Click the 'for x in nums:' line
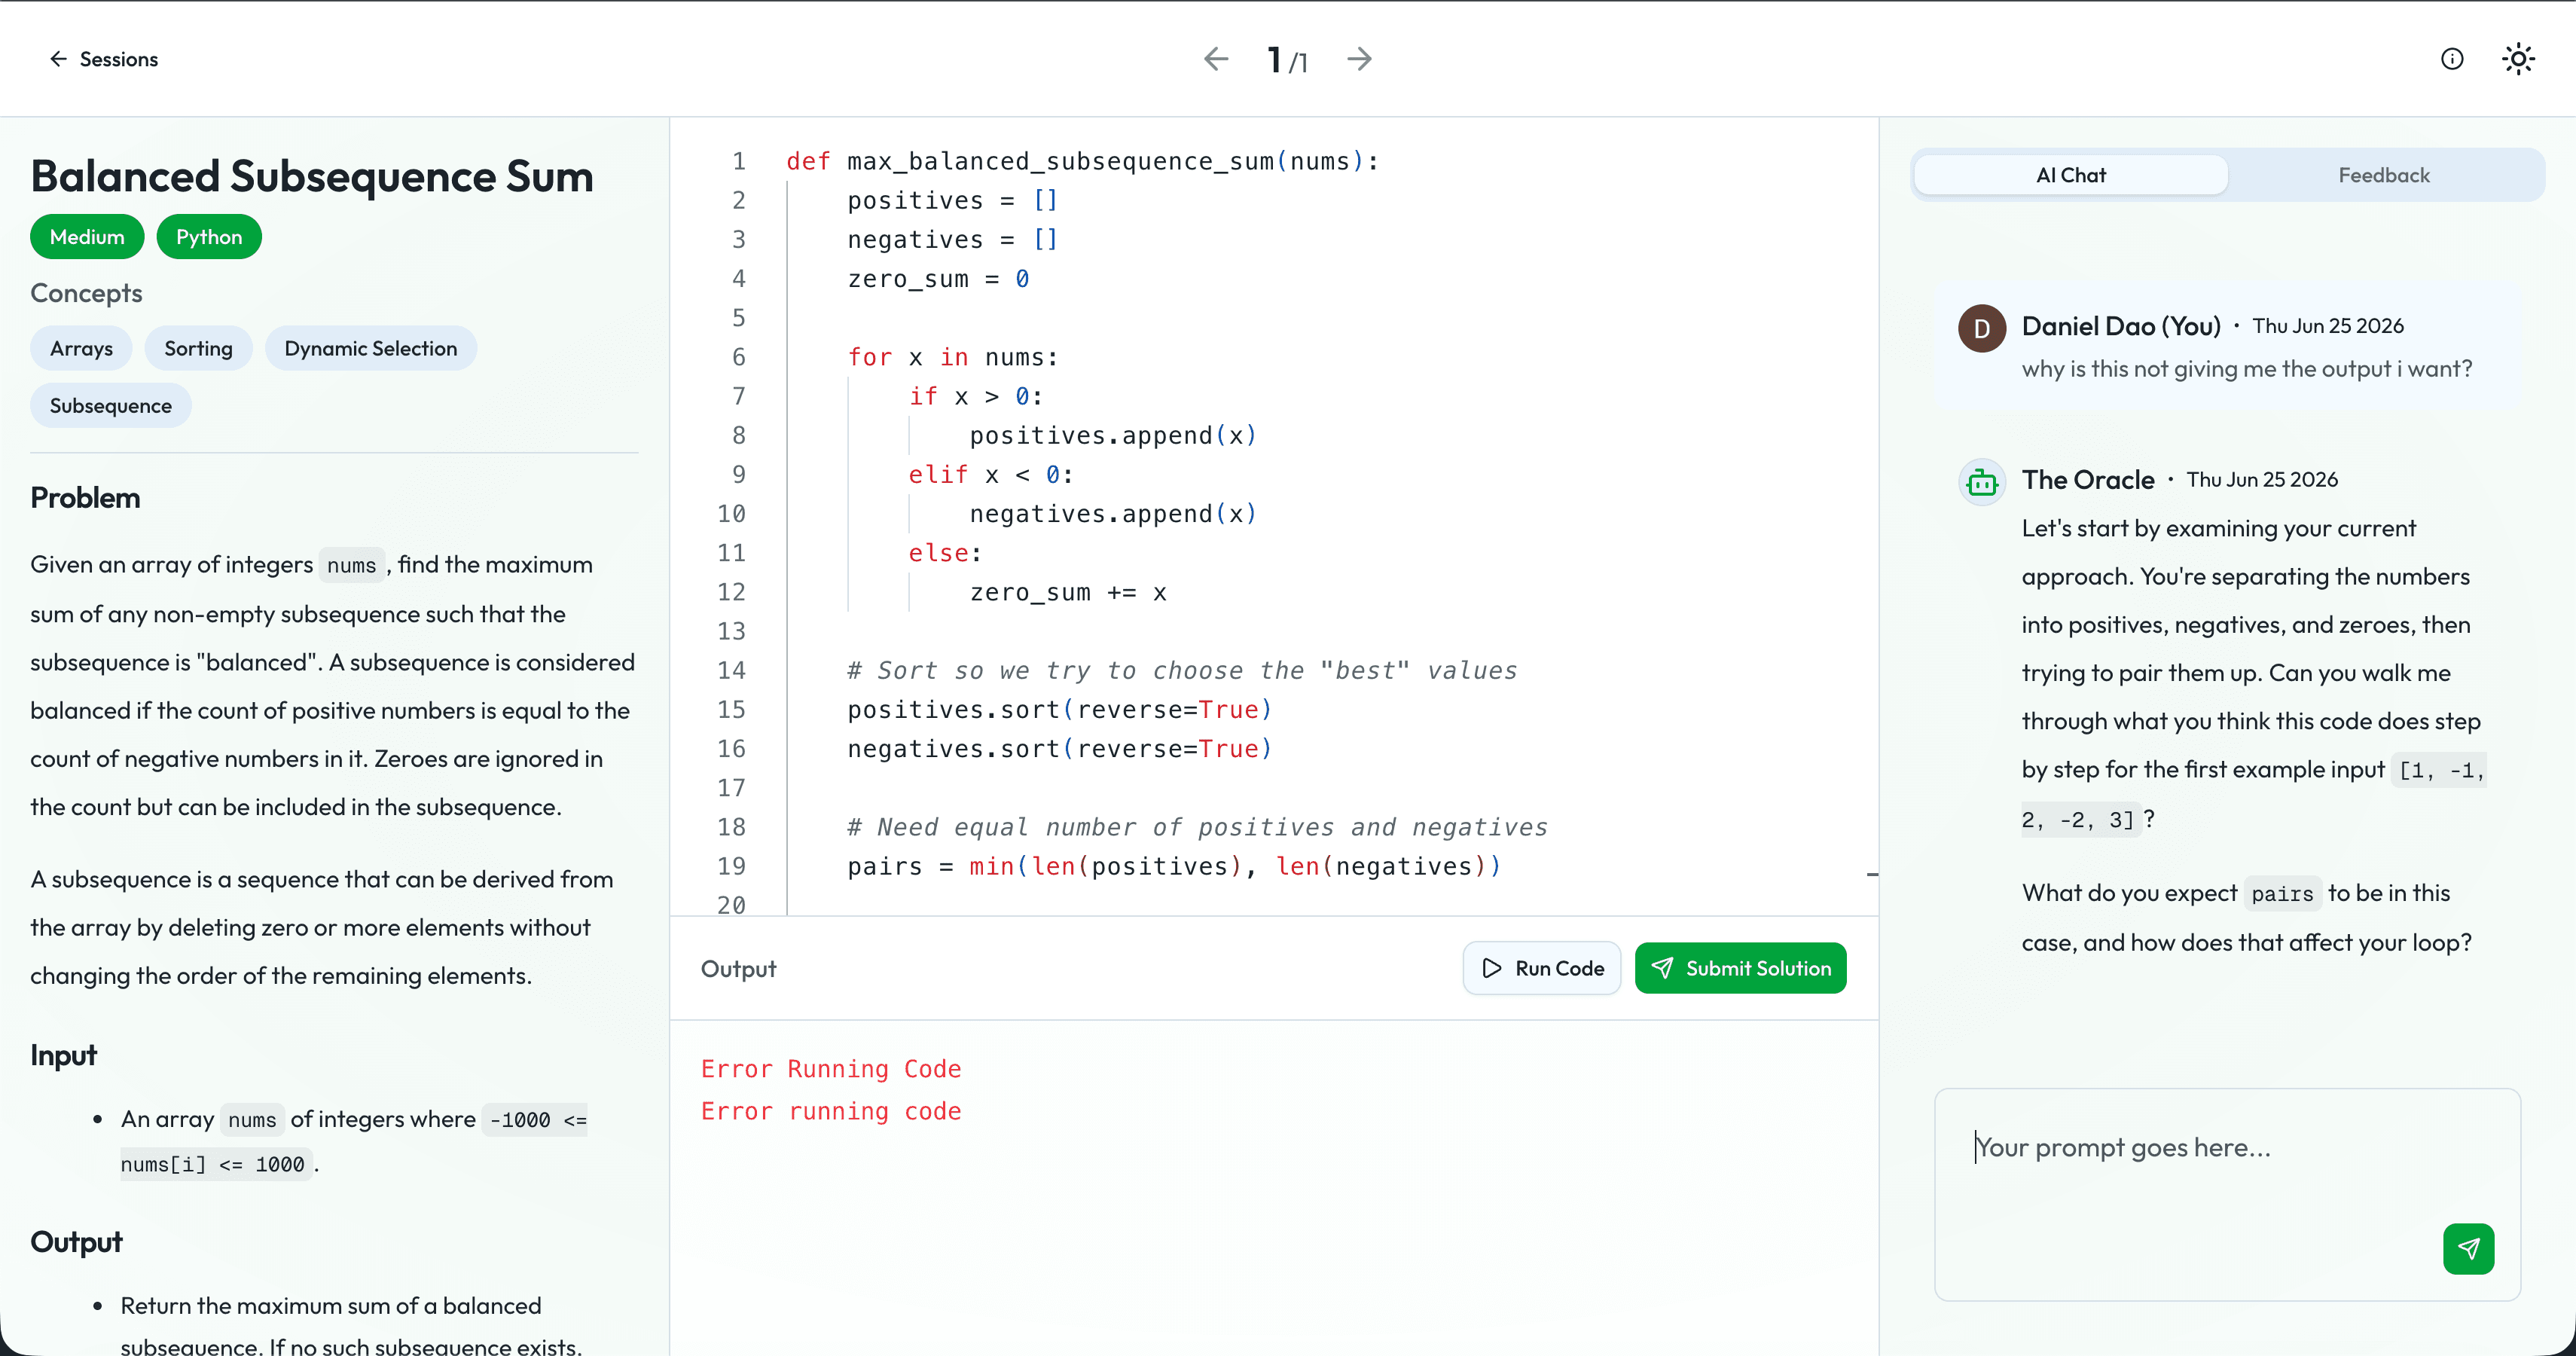Image resolution: width=2576 pixels, height=1356 pixels. pos(952,357)
